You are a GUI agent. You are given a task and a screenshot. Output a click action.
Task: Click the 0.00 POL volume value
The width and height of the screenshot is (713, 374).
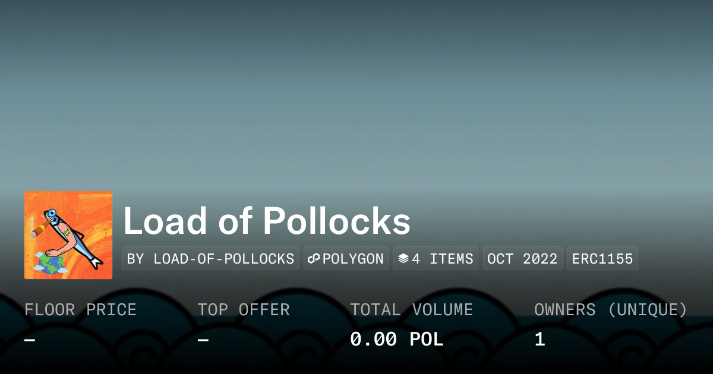396,340
